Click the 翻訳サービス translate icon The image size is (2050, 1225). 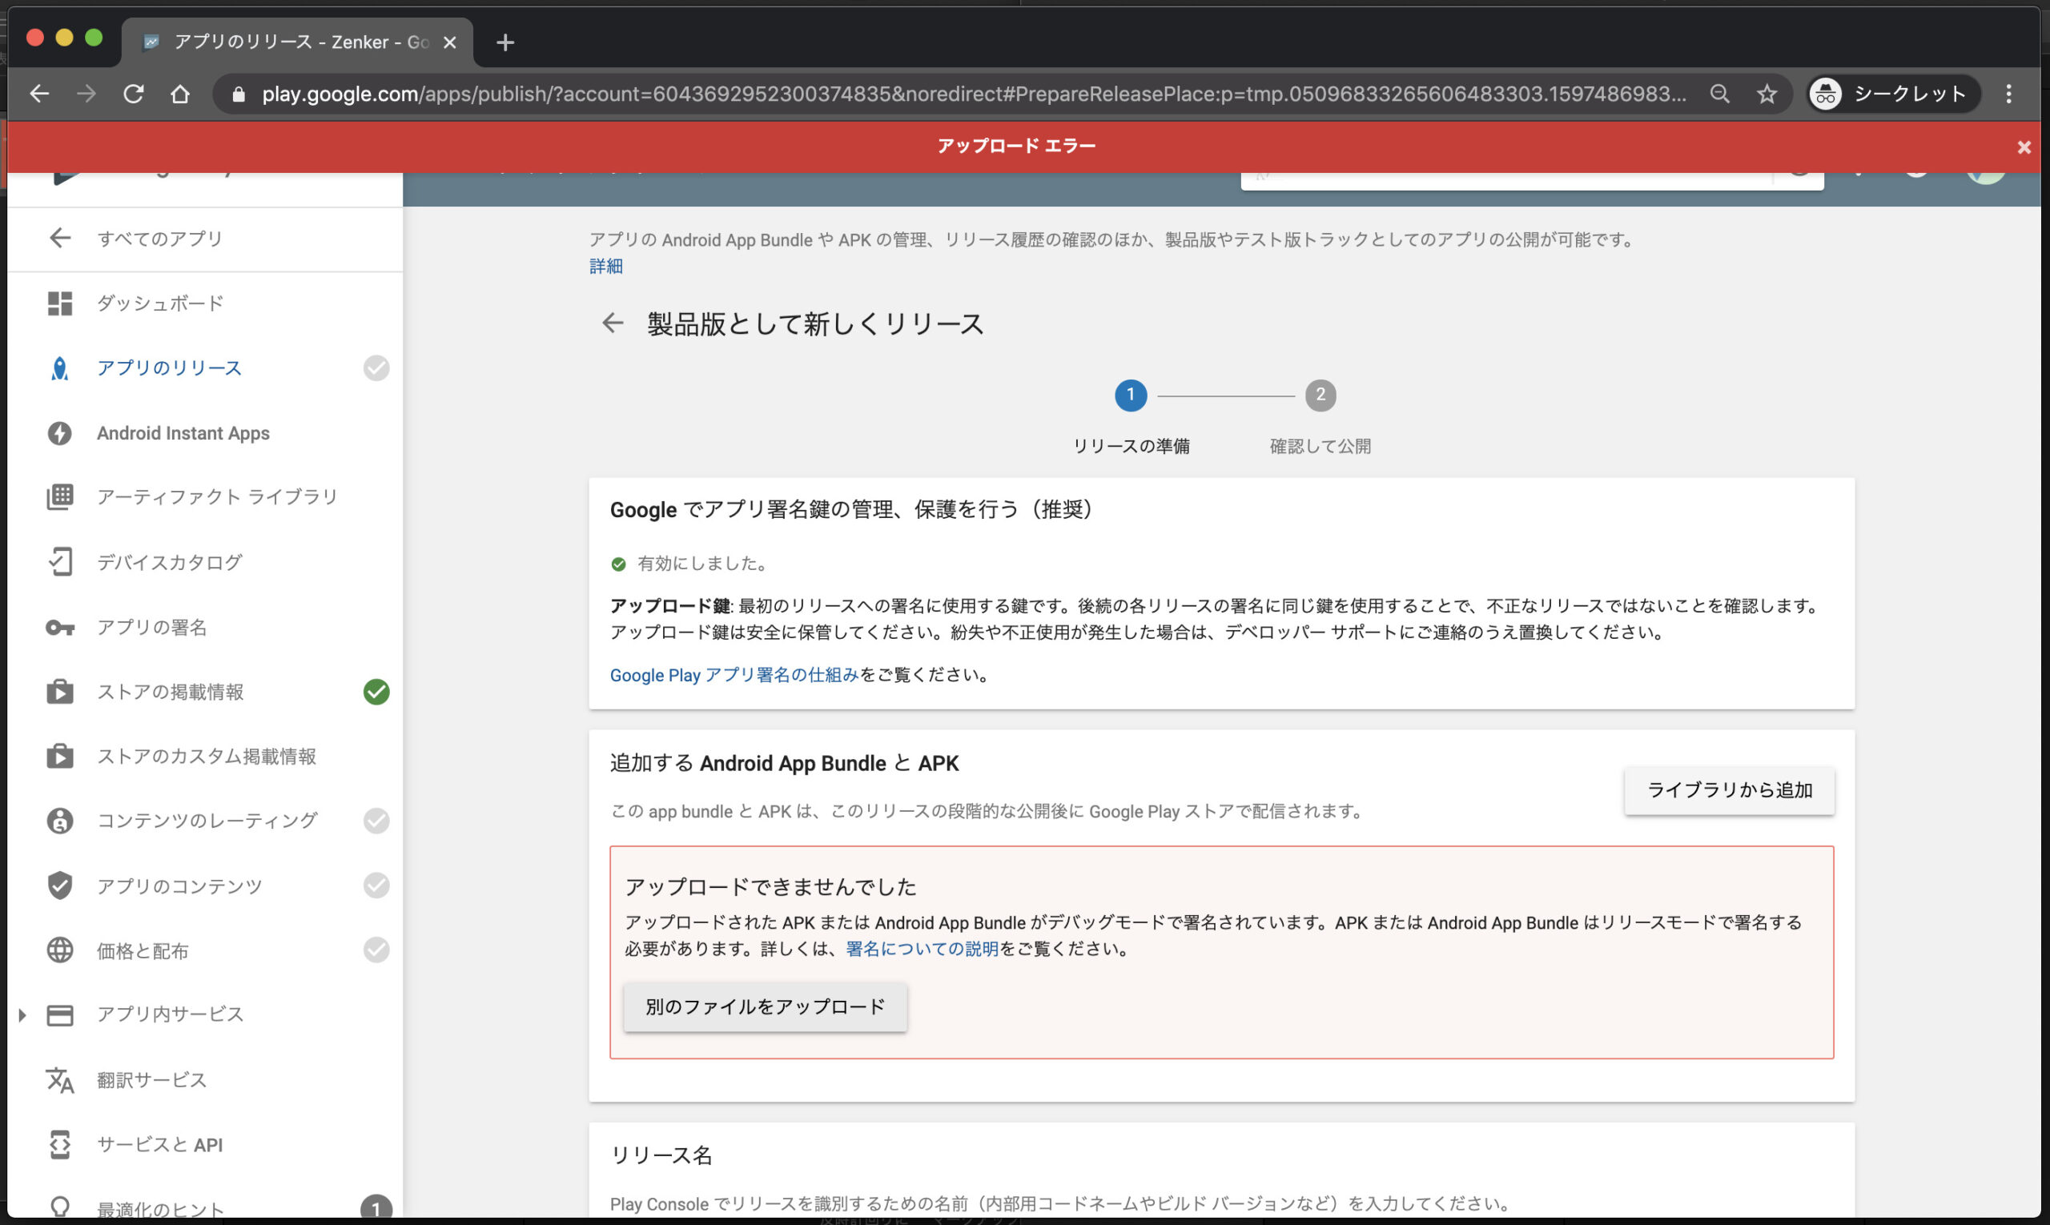[x=59, y=1080]
